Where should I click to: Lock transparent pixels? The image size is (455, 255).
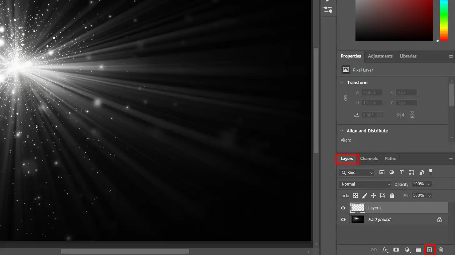[355, 196]
